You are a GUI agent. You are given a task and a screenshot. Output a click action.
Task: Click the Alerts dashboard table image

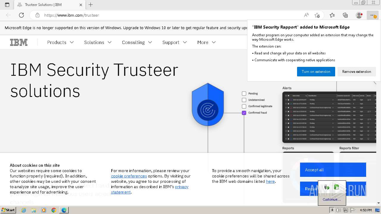[x=329, y=117]
